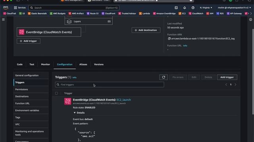Go to previous triggers page
Viewport: 254px width, 142px height.
226,84
